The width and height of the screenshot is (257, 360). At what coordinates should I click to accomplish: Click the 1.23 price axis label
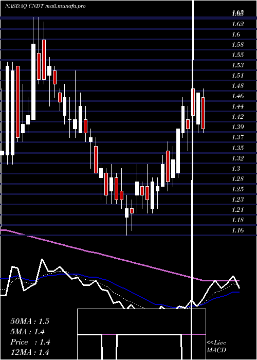pos(237,200)
